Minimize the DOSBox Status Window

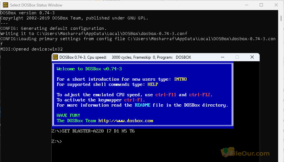coord(246,5)
